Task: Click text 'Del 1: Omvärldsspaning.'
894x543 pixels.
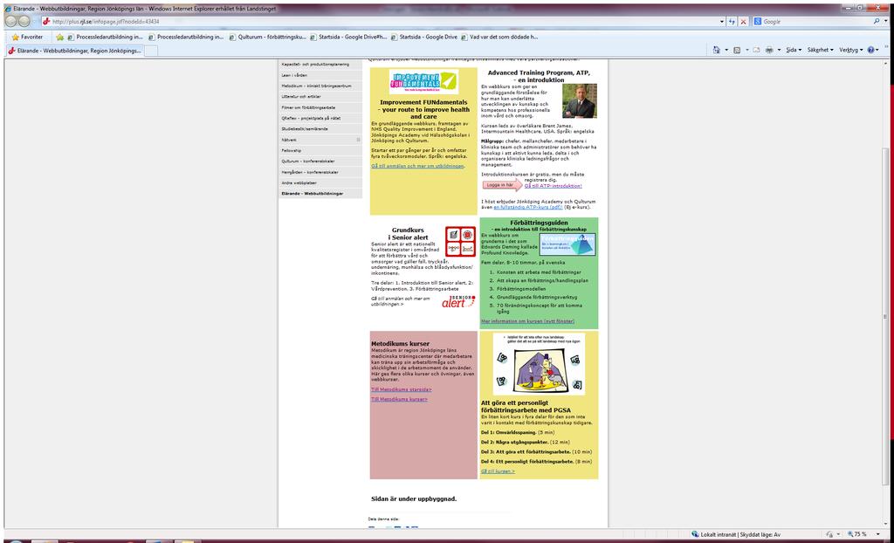Action: [x=509, y=432]
